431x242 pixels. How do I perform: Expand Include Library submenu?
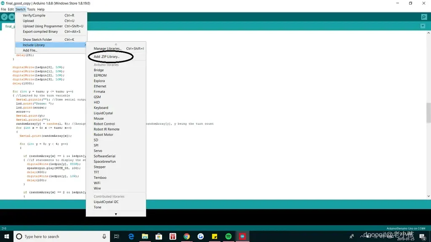point(51,45)
